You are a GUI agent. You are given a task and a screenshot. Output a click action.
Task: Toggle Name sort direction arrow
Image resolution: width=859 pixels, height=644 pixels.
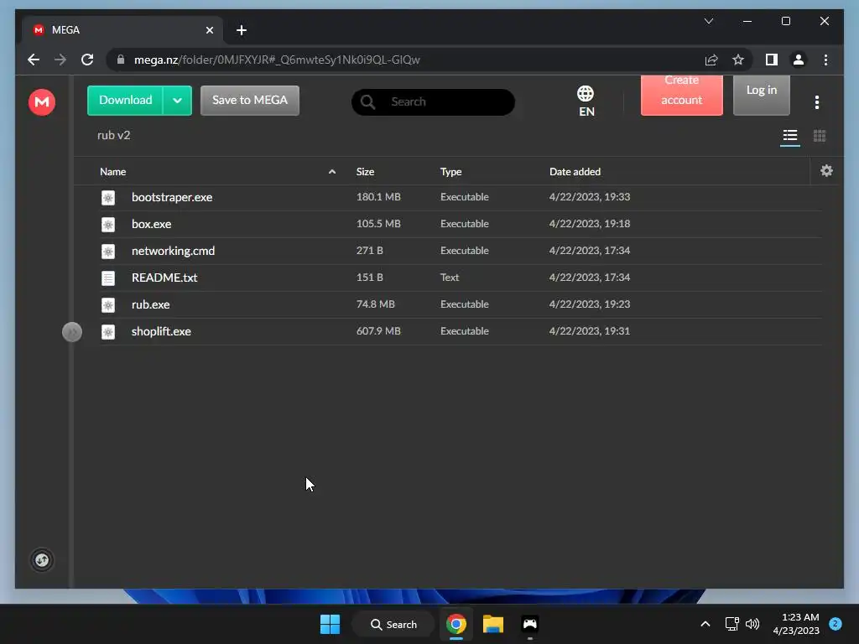332,172
